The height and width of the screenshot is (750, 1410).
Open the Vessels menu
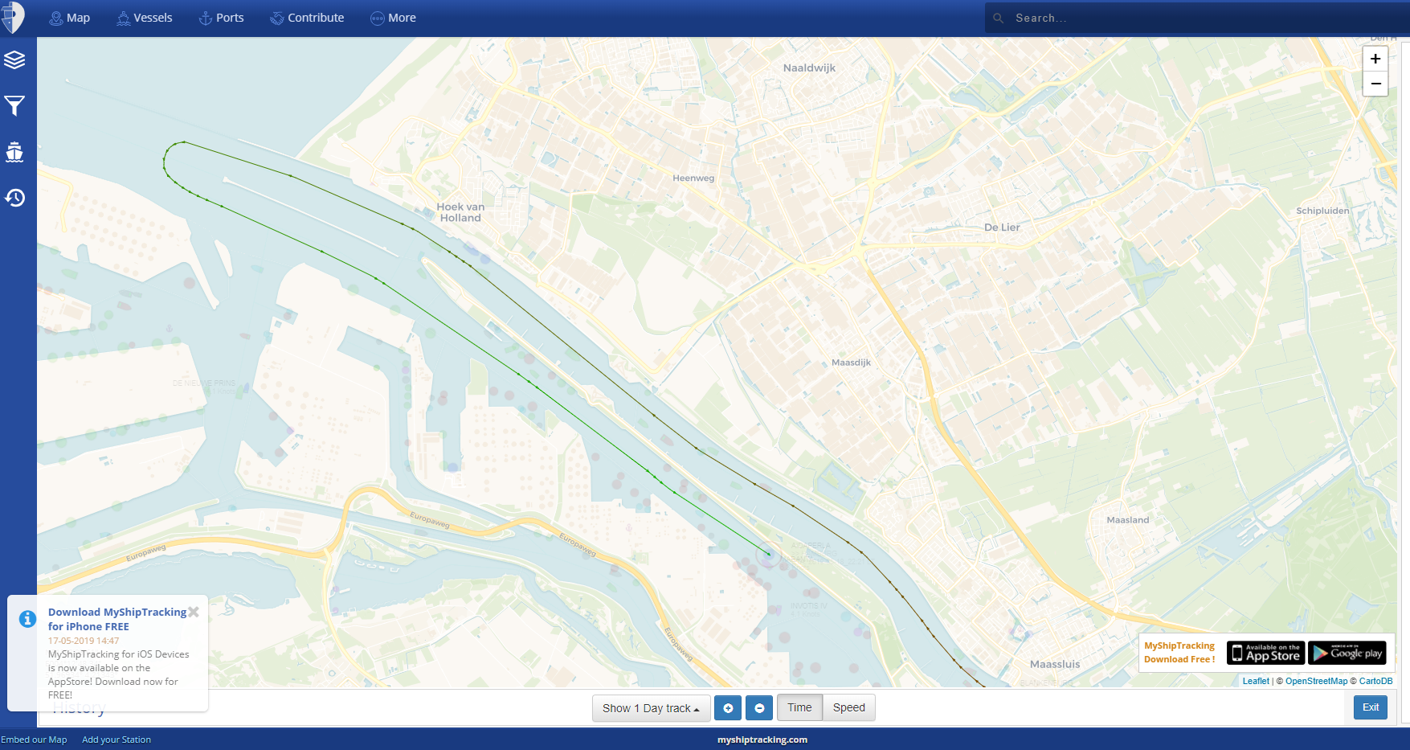145,18
